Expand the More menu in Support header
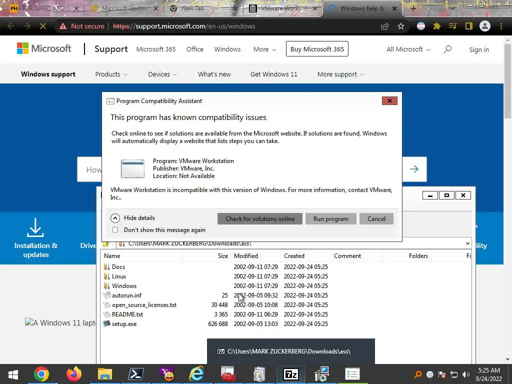The height and width of the screenshot is (384, 512). click(x=265, y=49)
